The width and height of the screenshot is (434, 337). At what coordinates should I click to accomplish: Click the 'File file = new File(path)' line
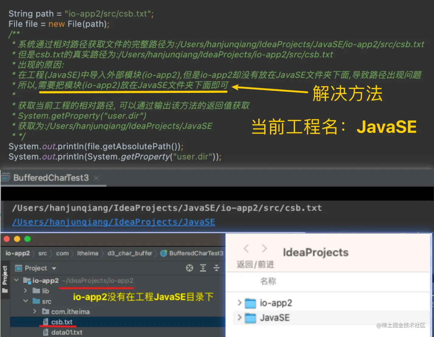point(59,24)
